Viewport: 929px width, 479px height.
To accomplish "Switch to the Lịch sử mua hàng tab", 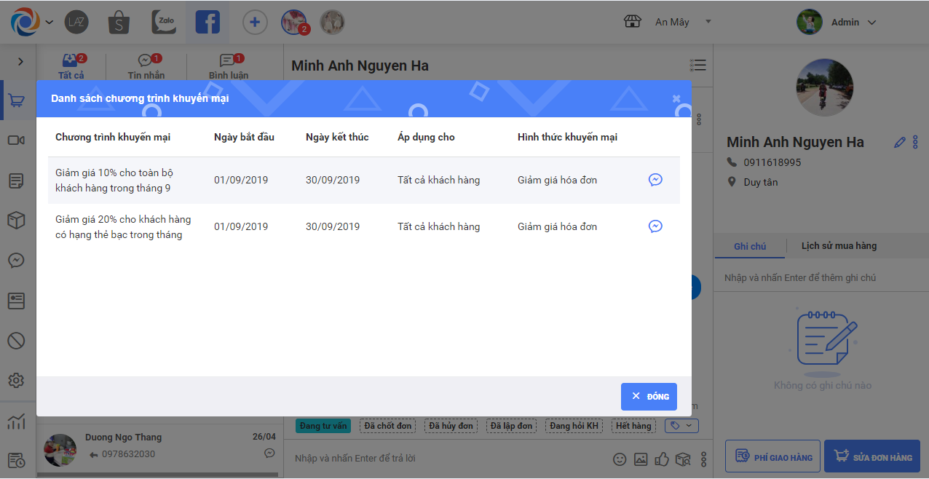I will click(839, 246).
